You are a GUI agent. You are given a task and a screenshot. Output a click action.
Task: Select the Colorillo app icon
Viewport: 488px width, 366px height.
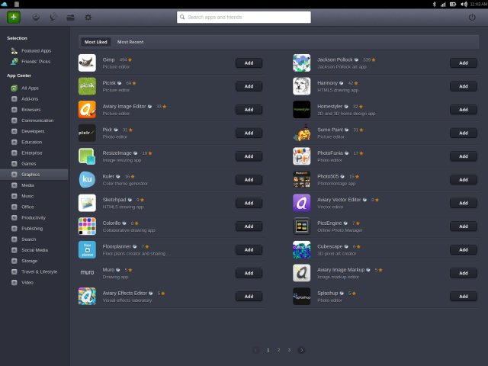pos(87,226)
